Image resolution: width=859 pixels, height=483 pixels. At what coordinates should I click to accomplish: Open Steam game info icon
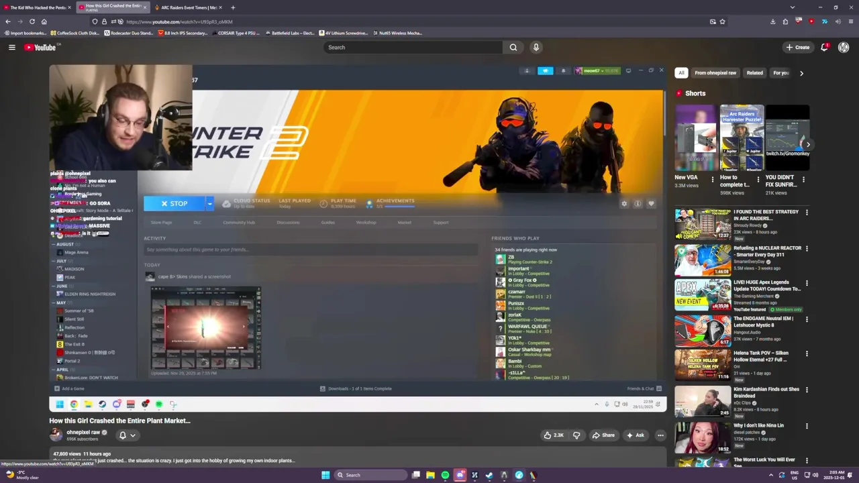(638, 203)
